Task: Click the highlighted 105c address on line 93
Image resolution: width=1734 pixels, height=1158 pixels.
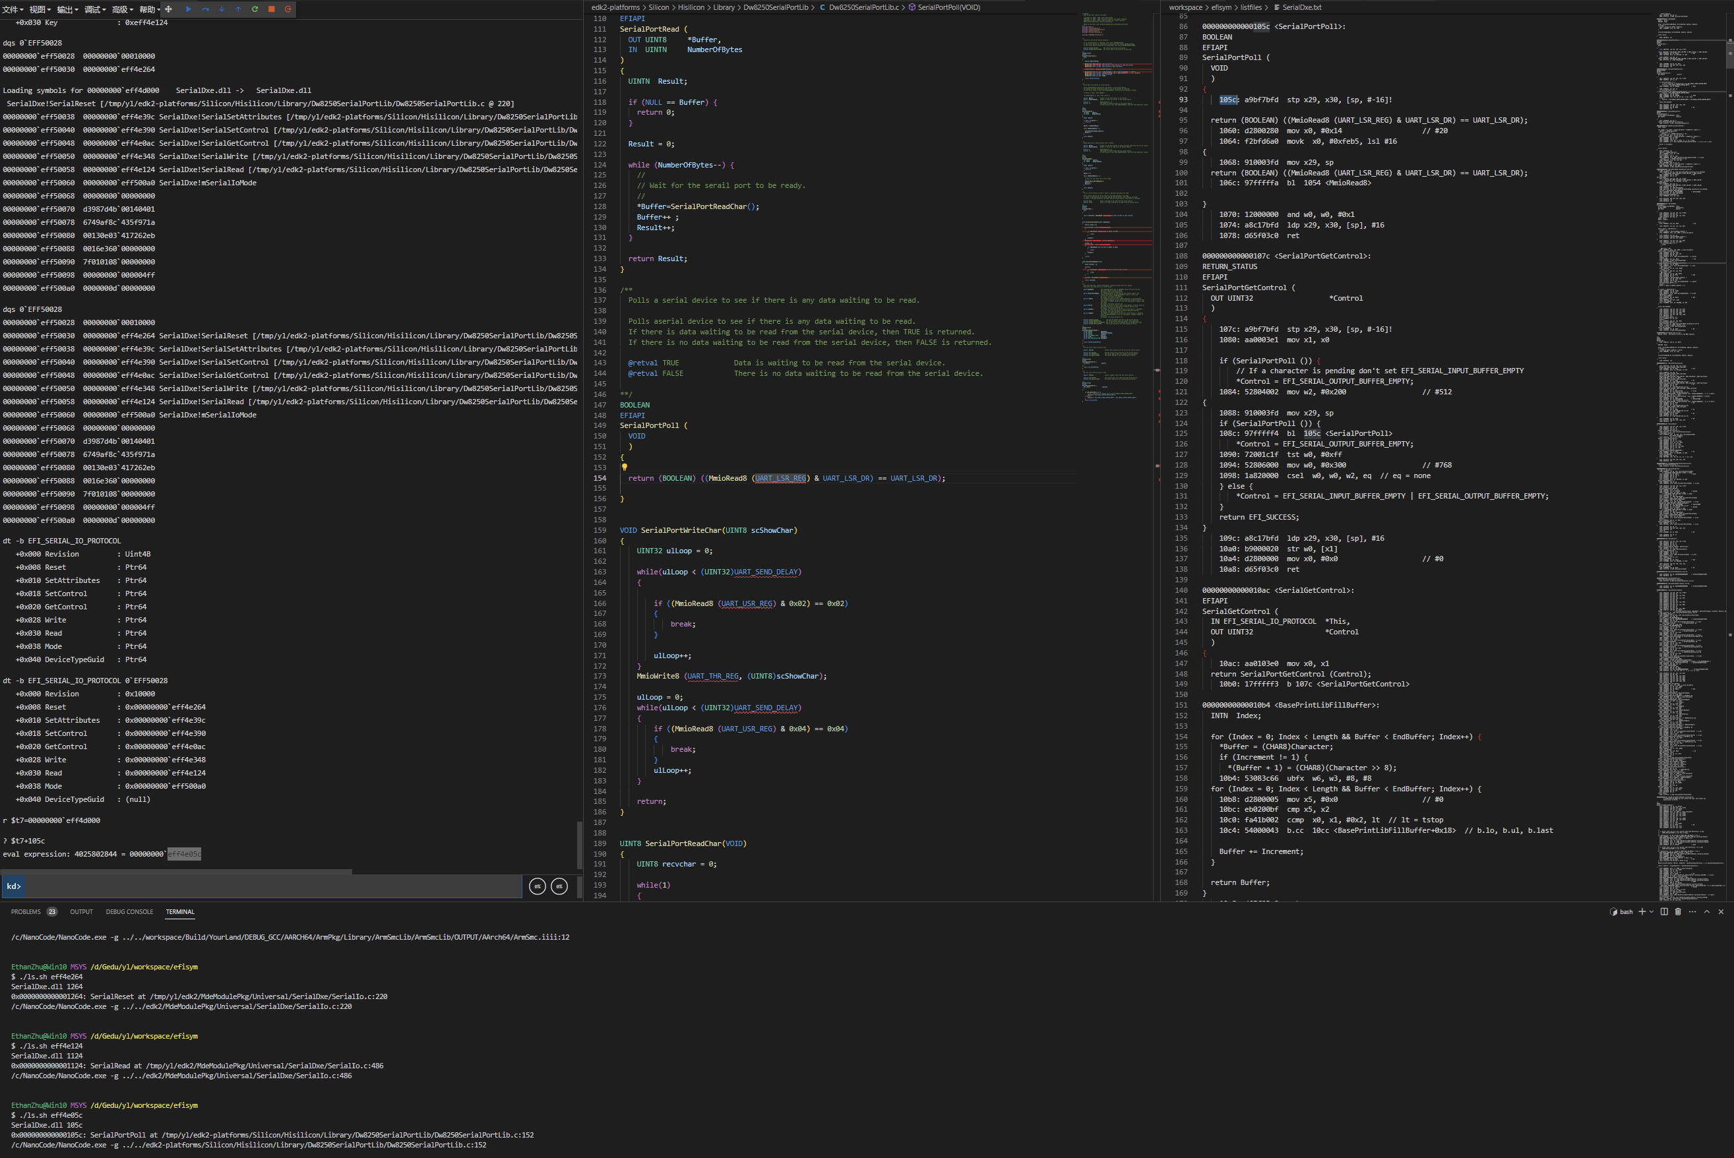Action: click(1228, 100)
